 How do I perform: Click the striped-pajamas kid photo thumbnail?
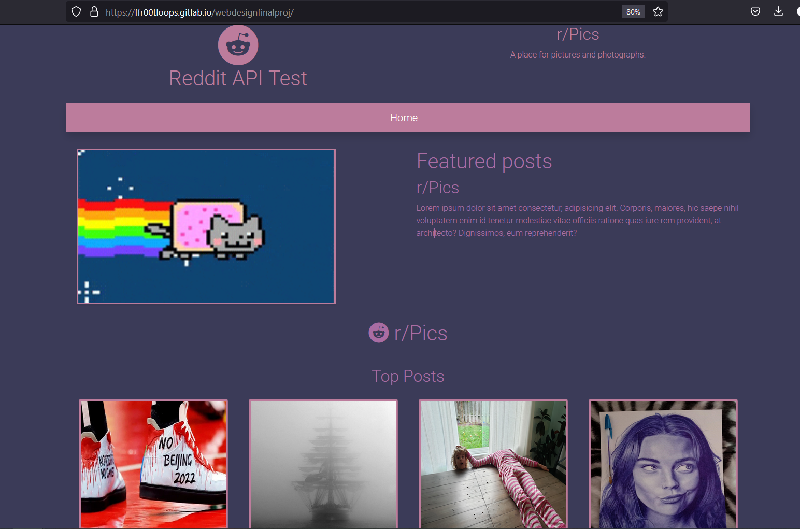point(493,464)
